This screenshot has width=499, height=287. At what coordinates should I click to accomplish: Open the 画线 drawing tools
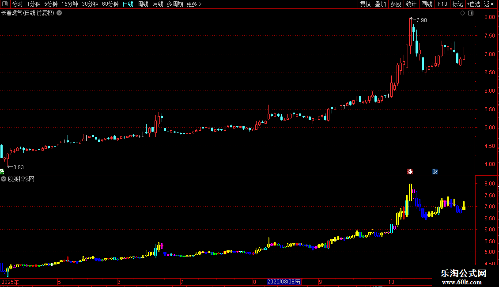point(427,4)
